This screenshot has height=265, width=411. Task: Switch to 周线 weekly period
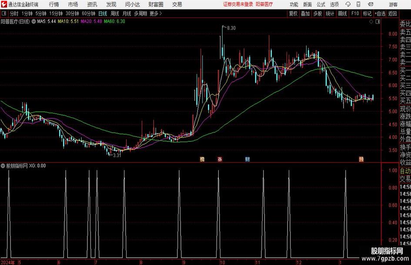pyautogui.click(x=115, y=13)
